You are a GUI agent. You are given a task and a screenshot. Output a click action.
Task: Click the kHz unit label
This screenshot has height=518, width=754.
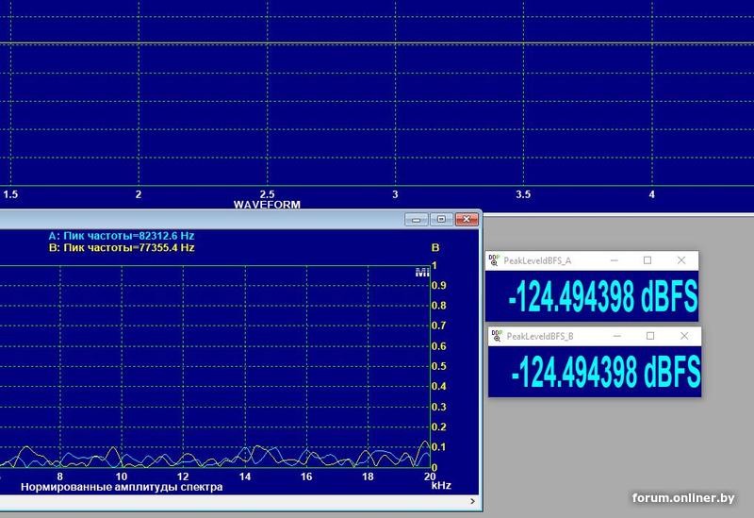click(441, 486)
